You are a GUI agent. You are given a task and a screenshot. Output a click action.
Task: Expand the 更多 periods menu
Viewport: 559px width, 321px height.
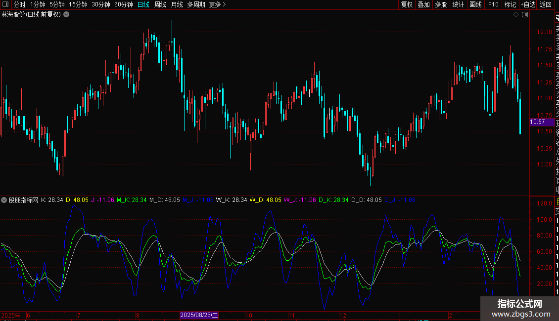(217, 4)
